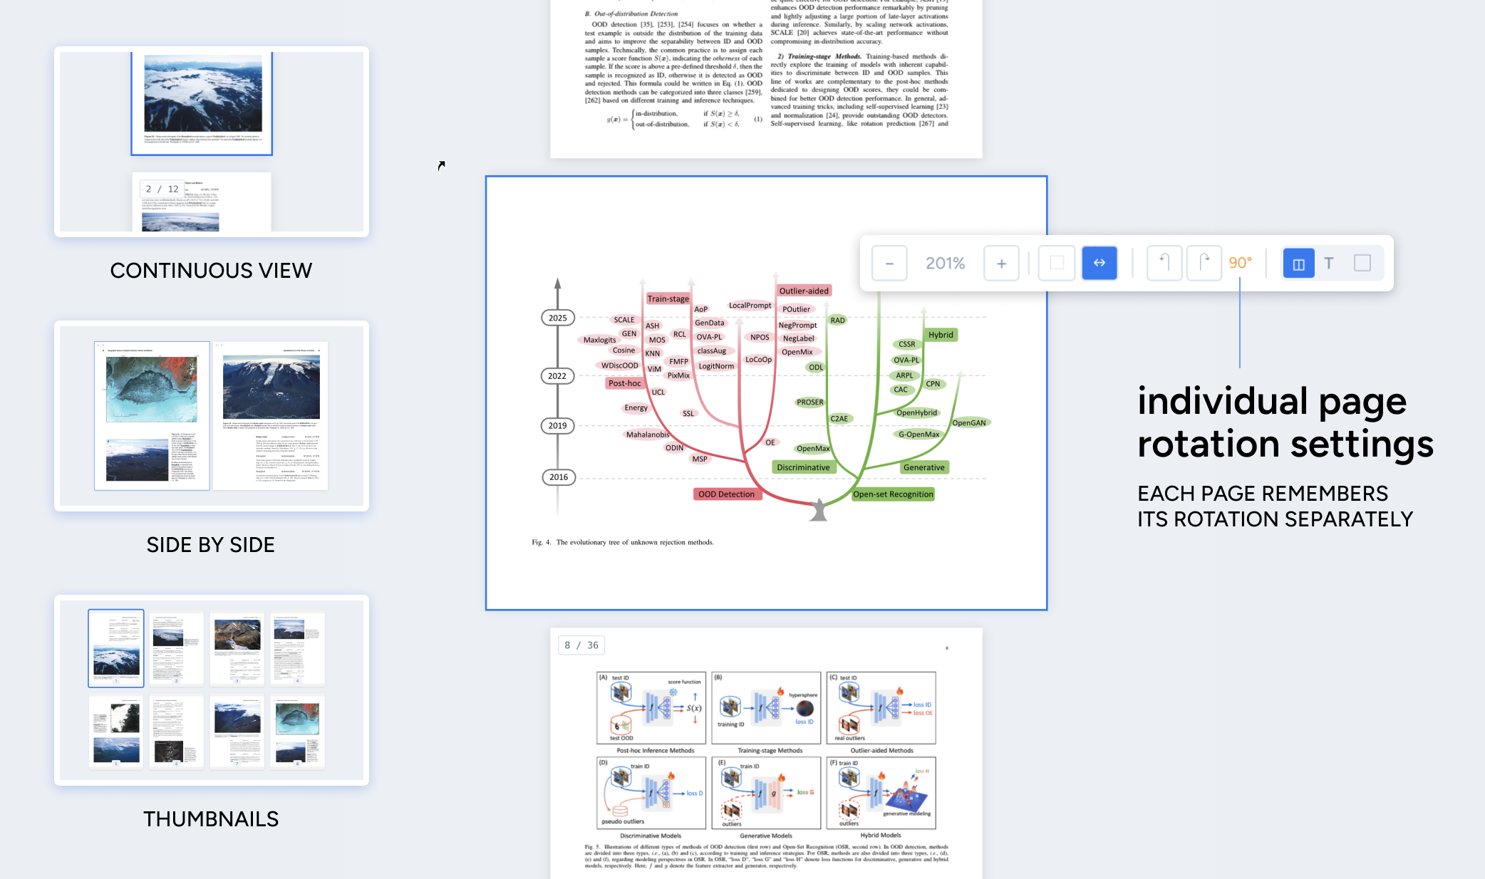Image resolution: width=1485 pixels, height=879 pixels.
Task: Click the Continuous View label
Action: [x=211, y=271]
